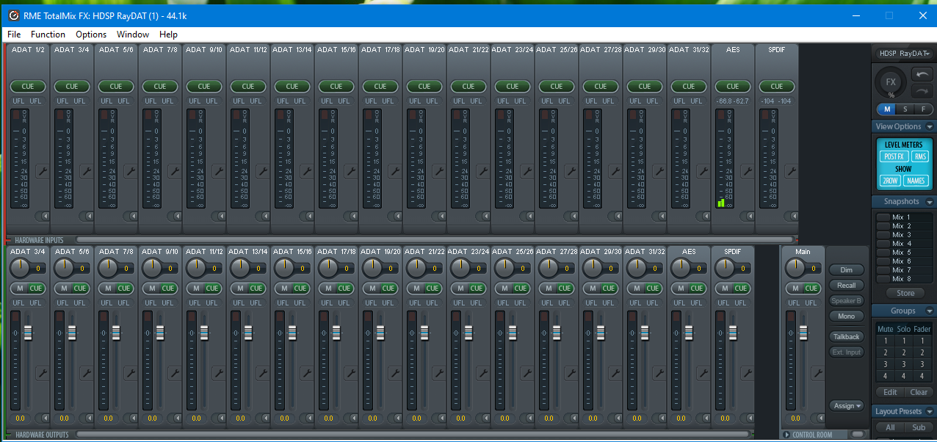
Task: Click the Store snapshot button
Action: click(x=905, y=293)
